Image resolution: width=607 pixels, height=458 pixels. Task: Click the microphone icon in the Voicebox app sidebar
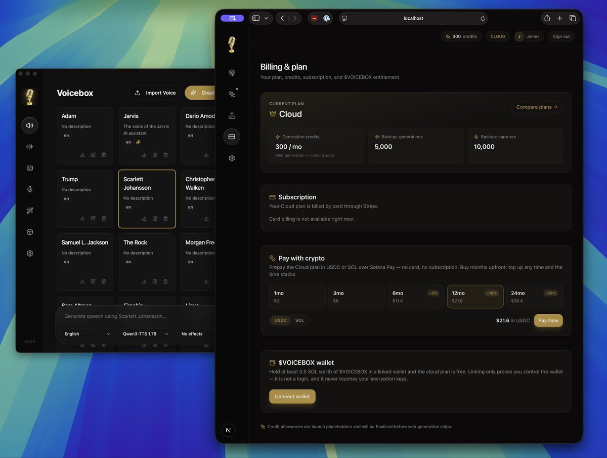[30, 189]
